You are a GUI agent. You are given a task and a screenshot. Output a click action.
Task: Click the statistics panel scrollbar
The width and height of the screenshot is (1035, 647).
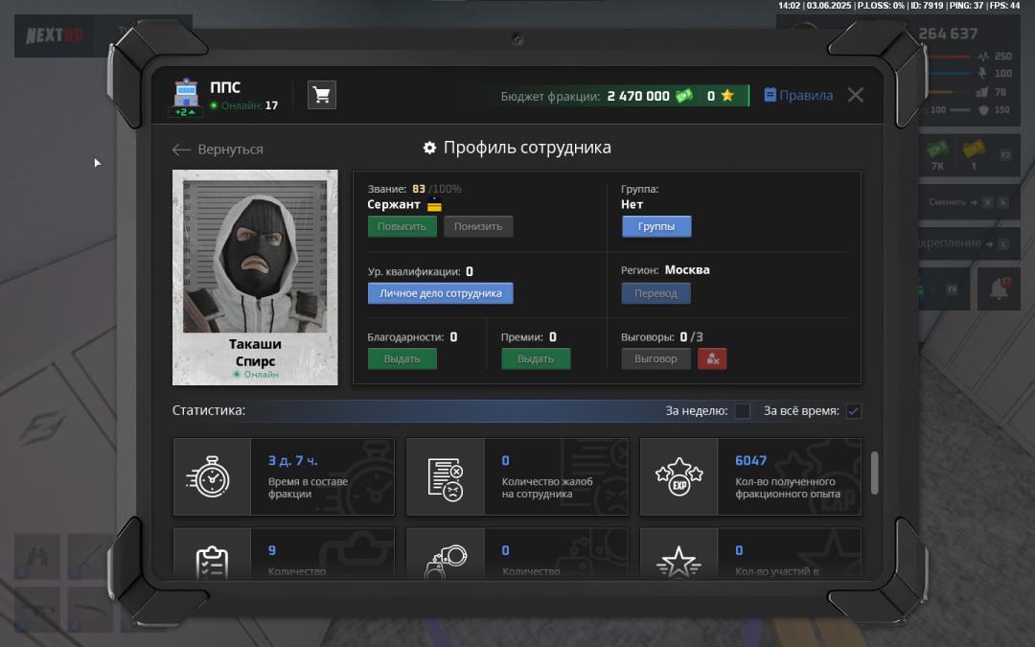coord(874,473)
